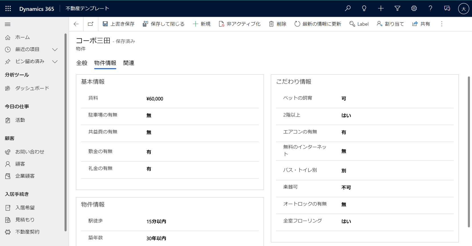Toggle the 全室フローリング field value
This screenshot has width=472, height=246.
point(346,221)
